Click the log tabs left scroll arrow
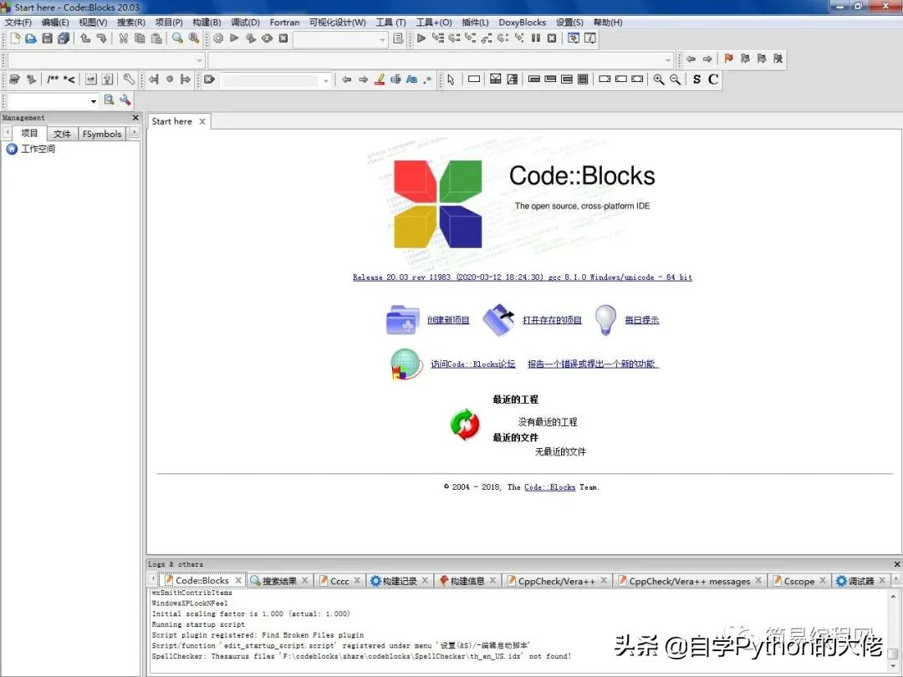This screenshot has height=677, width=903. point(153,580)
